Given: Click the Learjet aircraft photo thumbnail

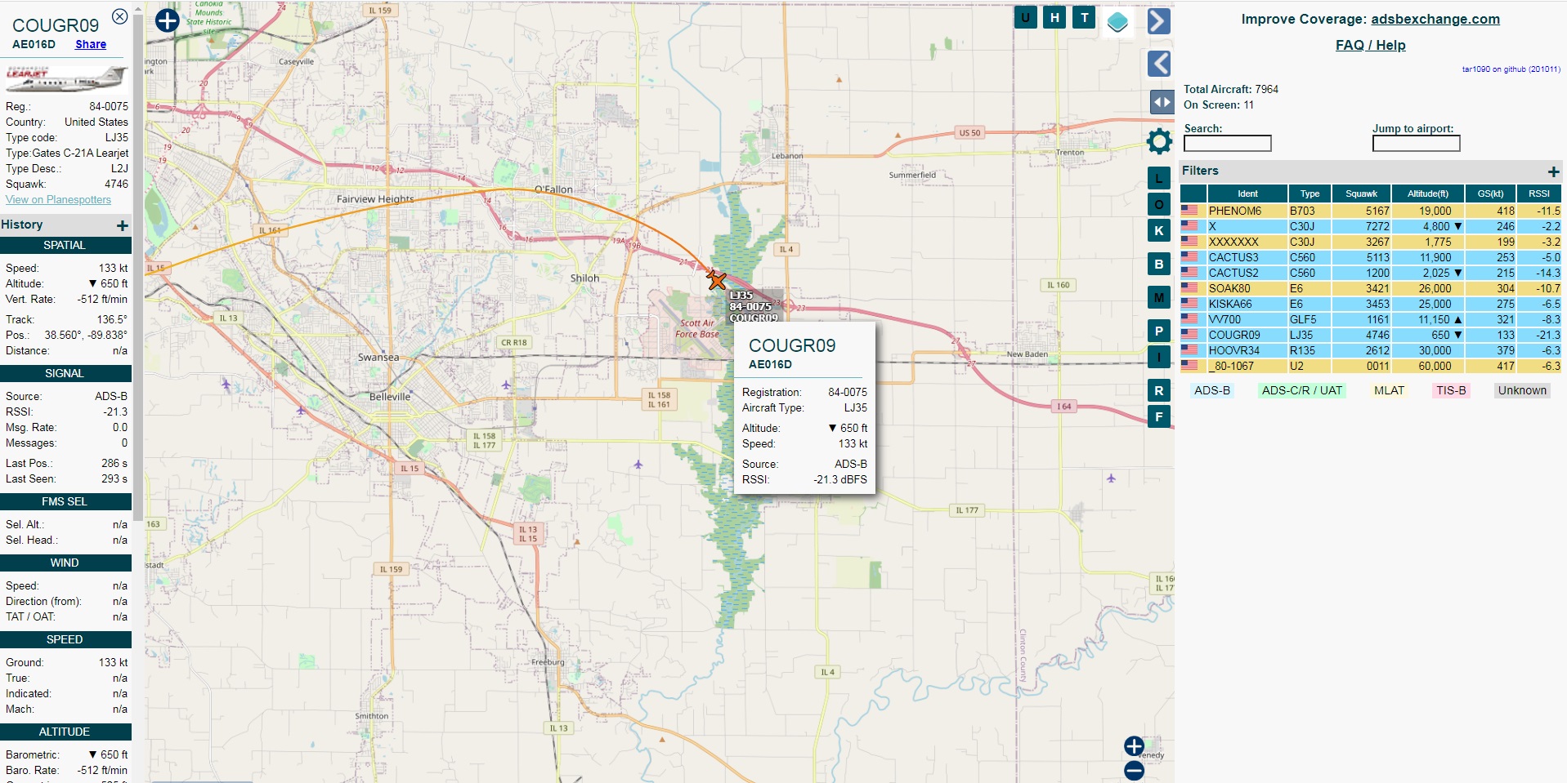Looking at the screenshot, I should [66, 78].
